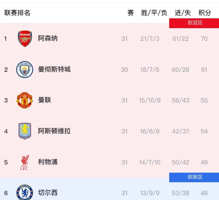219x200 pixels.
Task: Click the Manchester City badge
Action: click(x=25, y=70)
